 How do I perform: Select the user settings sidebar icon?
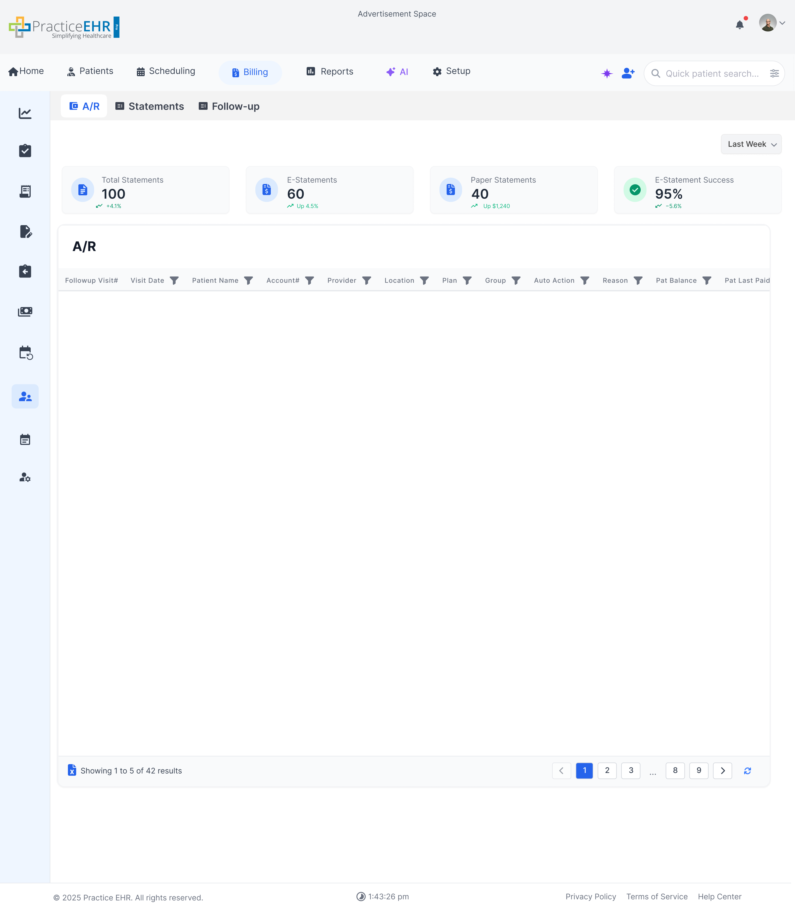pyautogui.click(x=25, y=477)
